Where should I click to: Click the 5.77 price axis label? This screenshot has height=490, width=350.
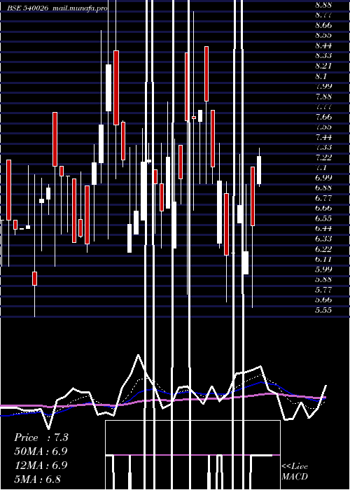point(323,290)
